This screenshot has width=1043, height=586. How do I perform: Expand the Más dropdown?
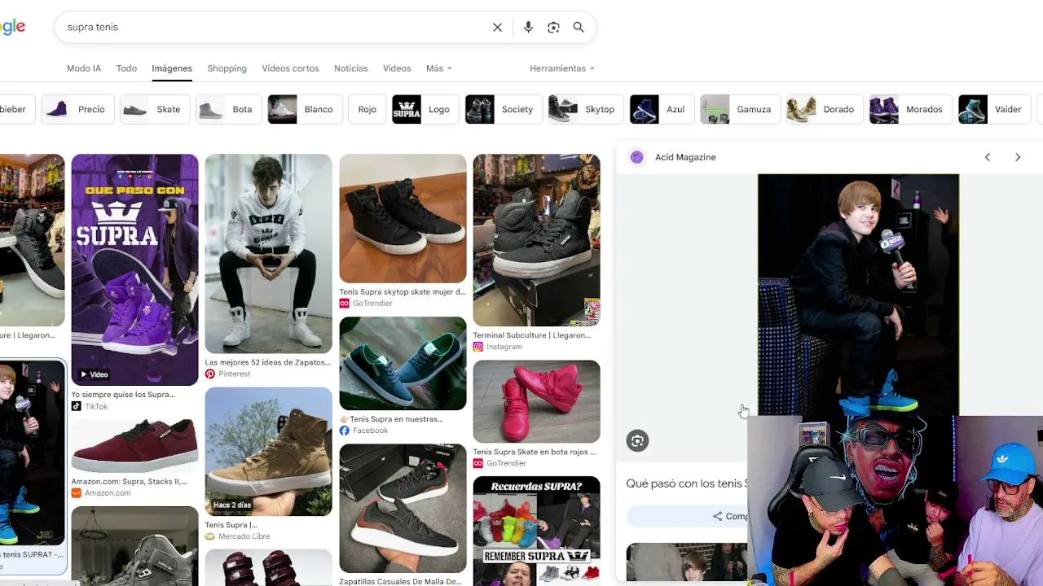coord(438,68)
